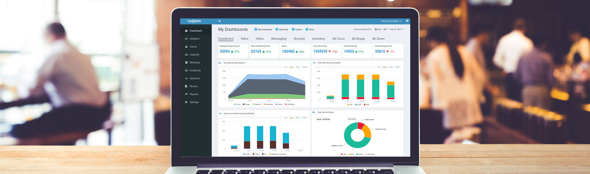Set Total Calls by Manufacturer to Month
Image resolution: width=590 pixels, height=174 pixels.
point(298,67)
